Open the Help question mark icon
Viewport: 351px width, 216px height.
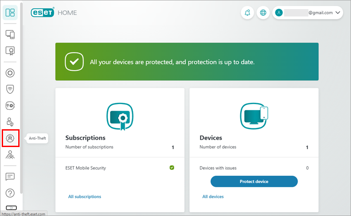pyautogui.click(x=10, y=193)
